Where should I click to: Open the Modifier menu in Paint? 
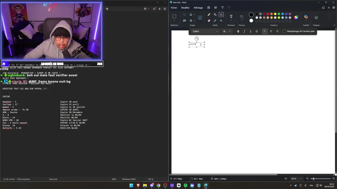pos(185,8)
